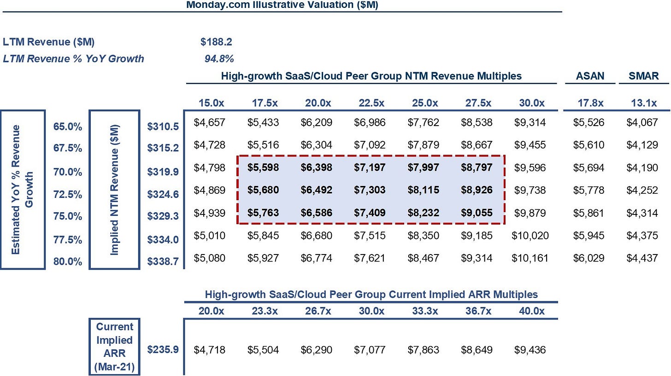Click the bold $8,926 valuation cell
Image resolution: width=671 pixels, height=376 pixels.
[x=477, y=190]
